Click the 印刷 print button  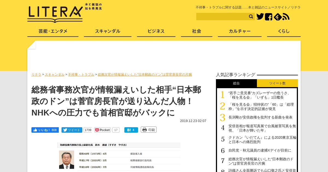click(x=149, y=130)
